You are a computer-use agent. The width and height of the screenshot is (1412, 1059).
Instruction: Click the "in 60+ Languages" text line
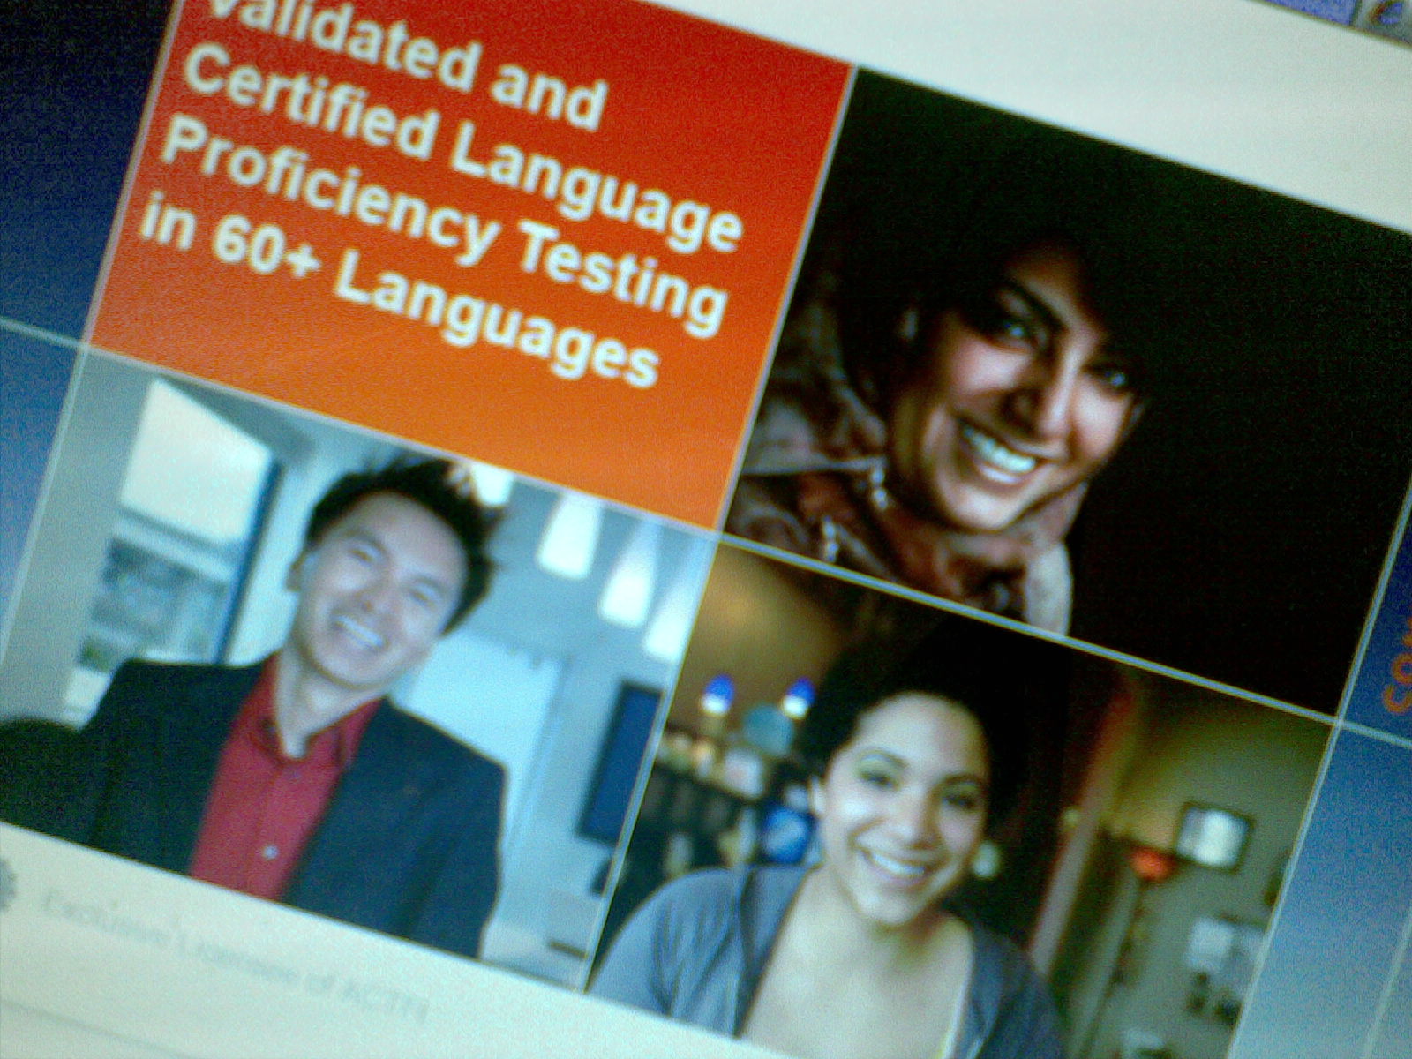(397, 300)
